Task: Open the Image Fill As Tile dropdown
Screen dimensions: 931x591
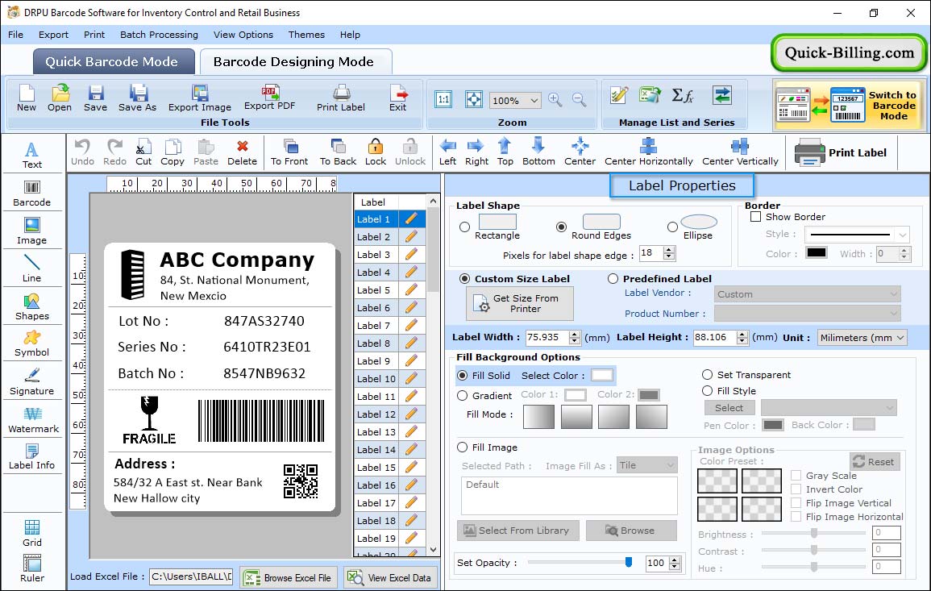Action: pyautogui.click(x=647, y=465)
